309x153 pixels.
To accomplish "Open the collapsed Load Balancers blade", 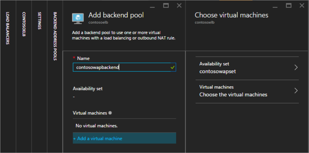I will click(8, 28).
